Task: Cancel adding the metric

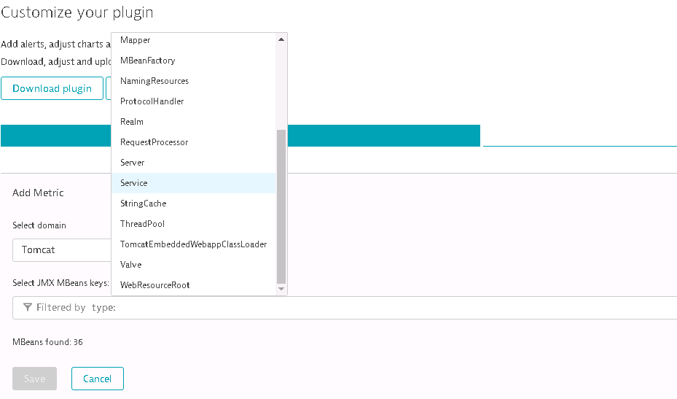Action: pyautogui.click(x=98, y=379)
